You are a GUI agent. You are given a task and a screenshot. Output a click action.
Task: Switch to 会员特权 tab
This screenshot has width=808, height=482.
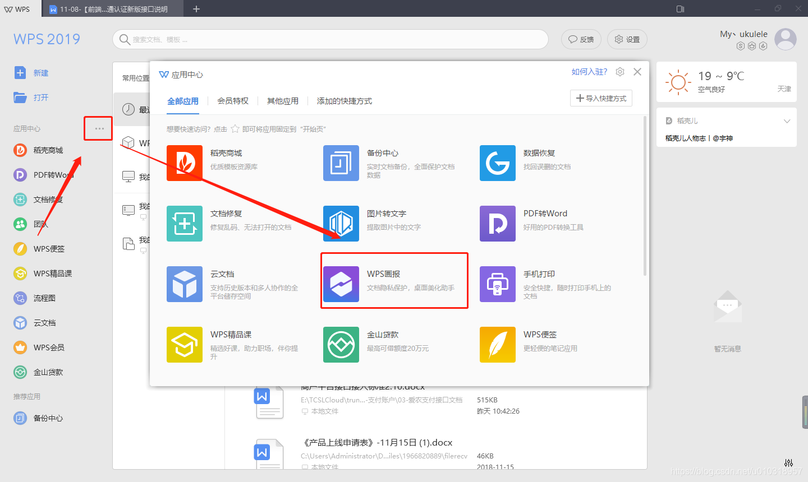(233, 101)
